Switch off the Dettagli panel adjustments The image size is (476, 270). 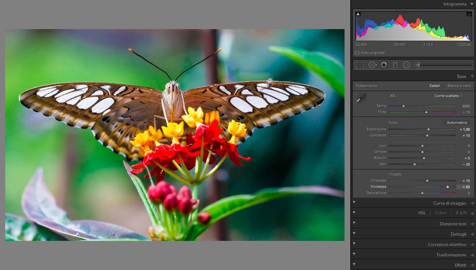(354, 234)
